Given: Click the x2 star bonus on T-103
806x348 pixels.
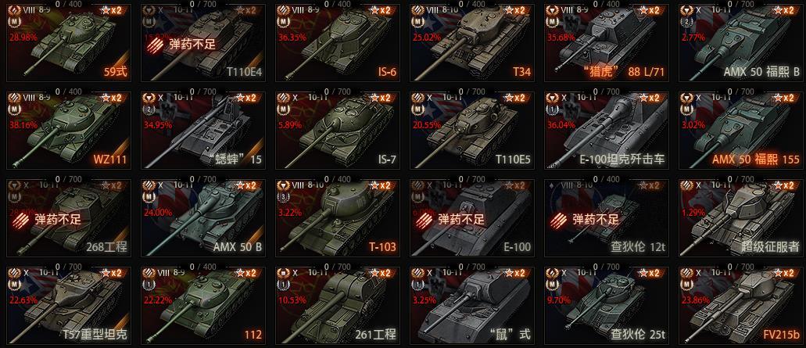Looking at the screenshot, I should 382,185.
